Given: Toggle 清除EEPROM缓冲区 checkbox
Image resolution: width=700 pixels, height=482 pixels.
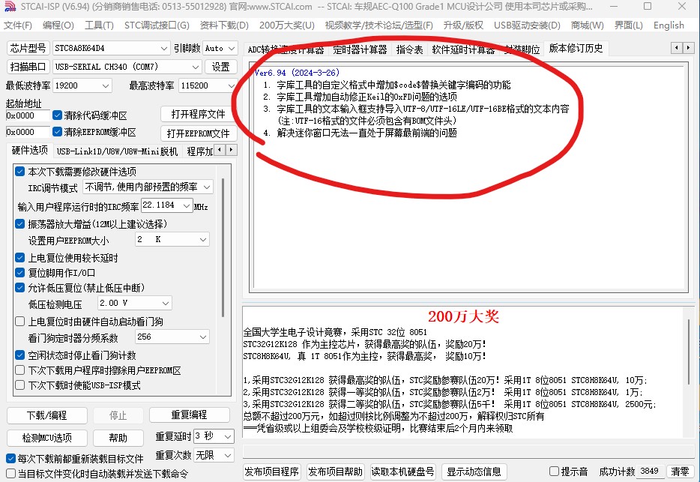Looking at the screenshot, I should click(x=57, y=132).
